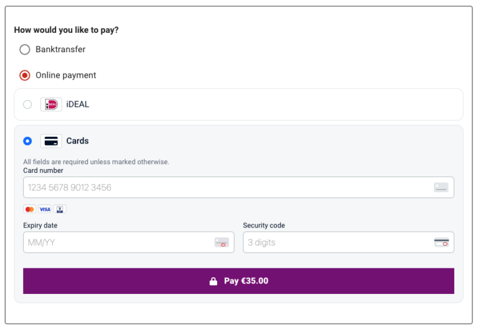
Task: Choose the iDEAL radio option
Action: pos(27,104)
